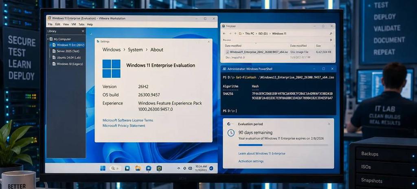
Task: Select My Computer in the Library
Action: (x=62, y=39)
